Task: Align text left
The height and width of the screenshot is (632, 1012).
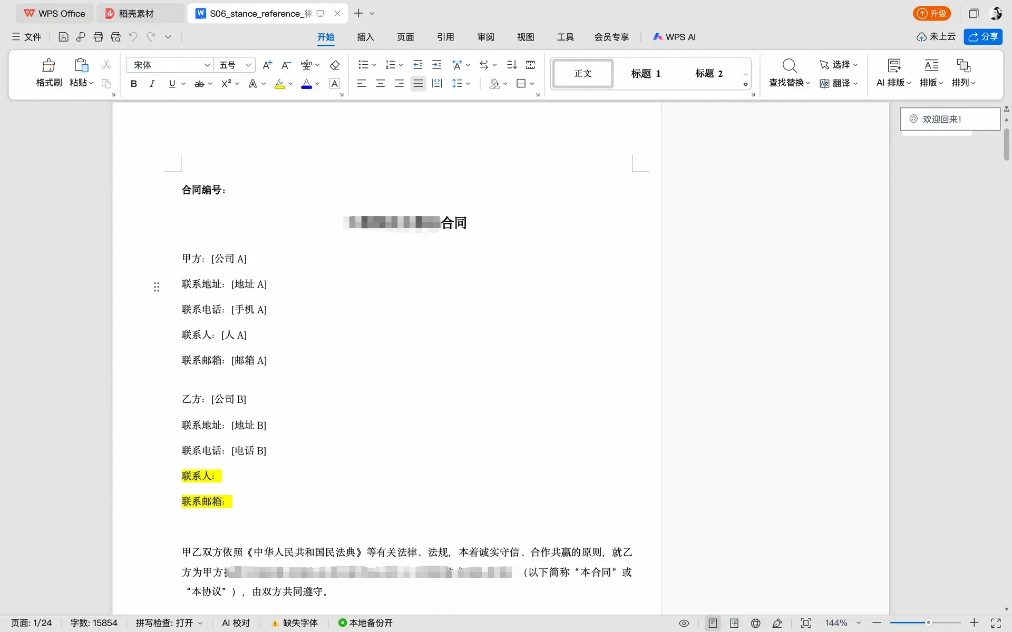Action: click(x=362, y=84)
